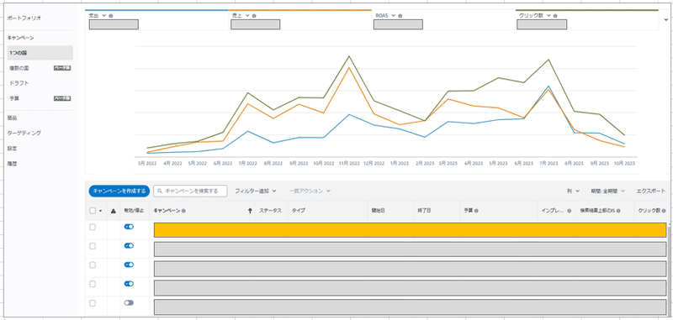Click the orange 売上 line peak in chart

tap(349, 68)
